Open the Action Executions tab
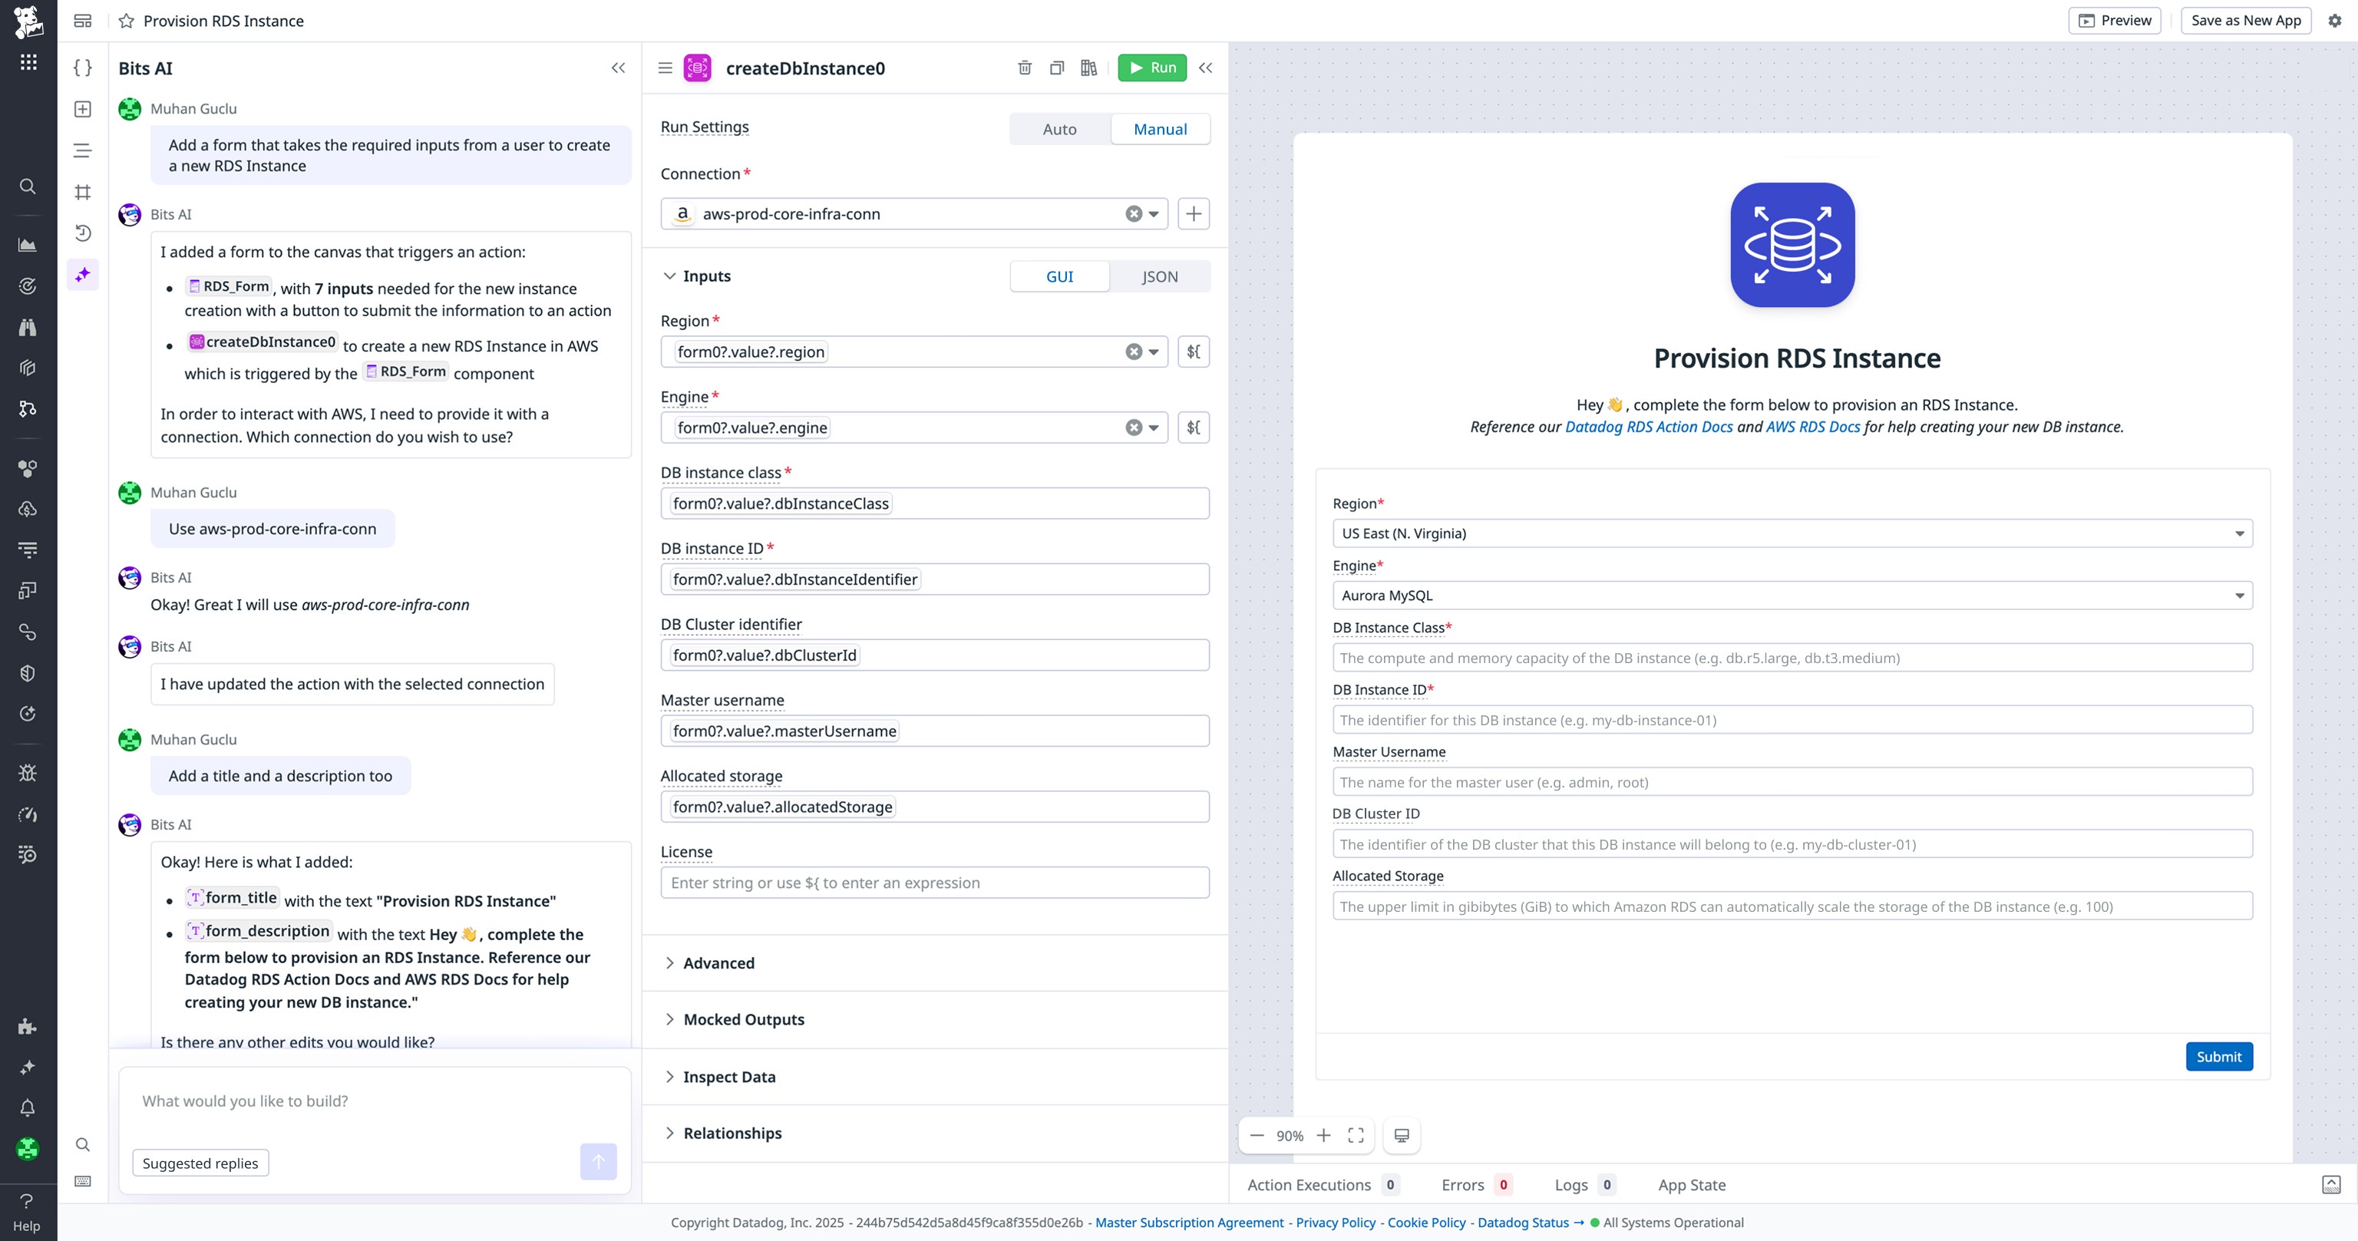This screenshot has width=2358, height=1241. coord(1309,1184)
